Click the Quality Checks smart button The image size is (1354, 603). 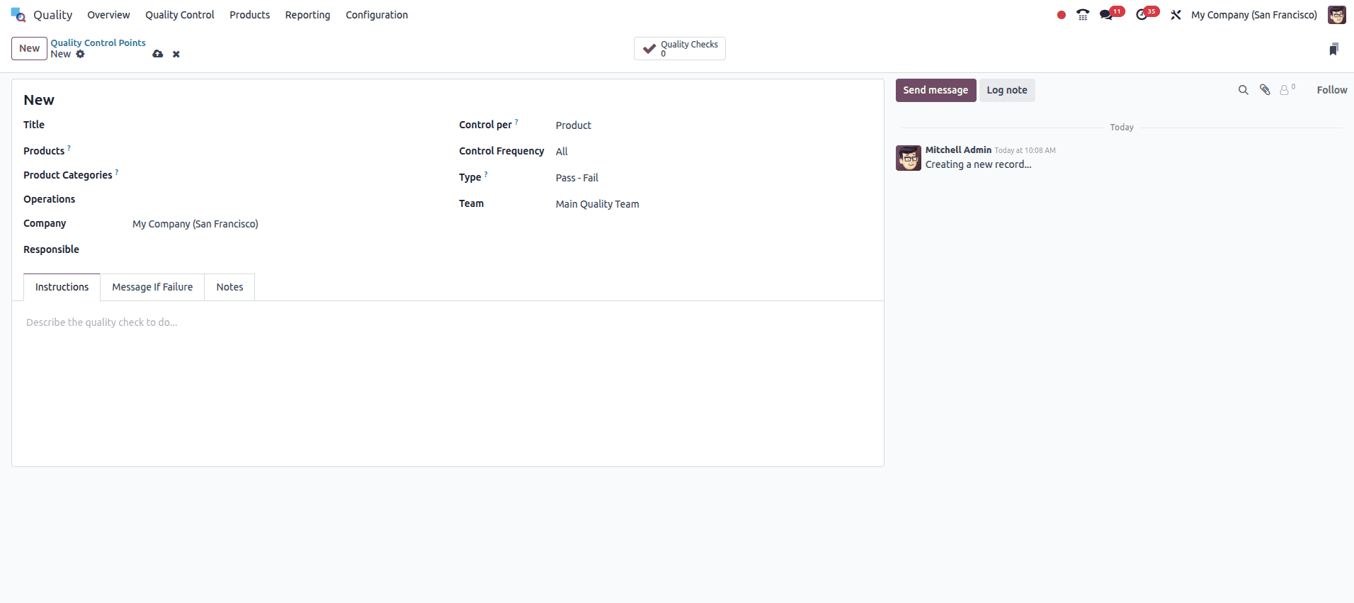(679, 48)
